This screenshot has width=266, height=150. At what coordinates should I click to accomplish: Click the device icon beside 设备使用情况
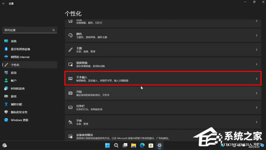click(x=70, y=136)
